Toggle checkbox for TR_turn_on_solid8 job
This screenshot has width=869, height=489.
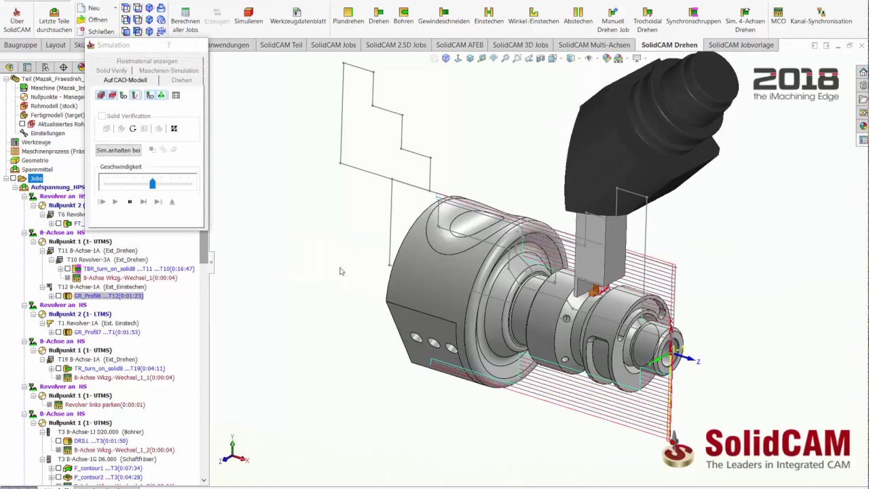pyautogui.click(x=58, y=369)
